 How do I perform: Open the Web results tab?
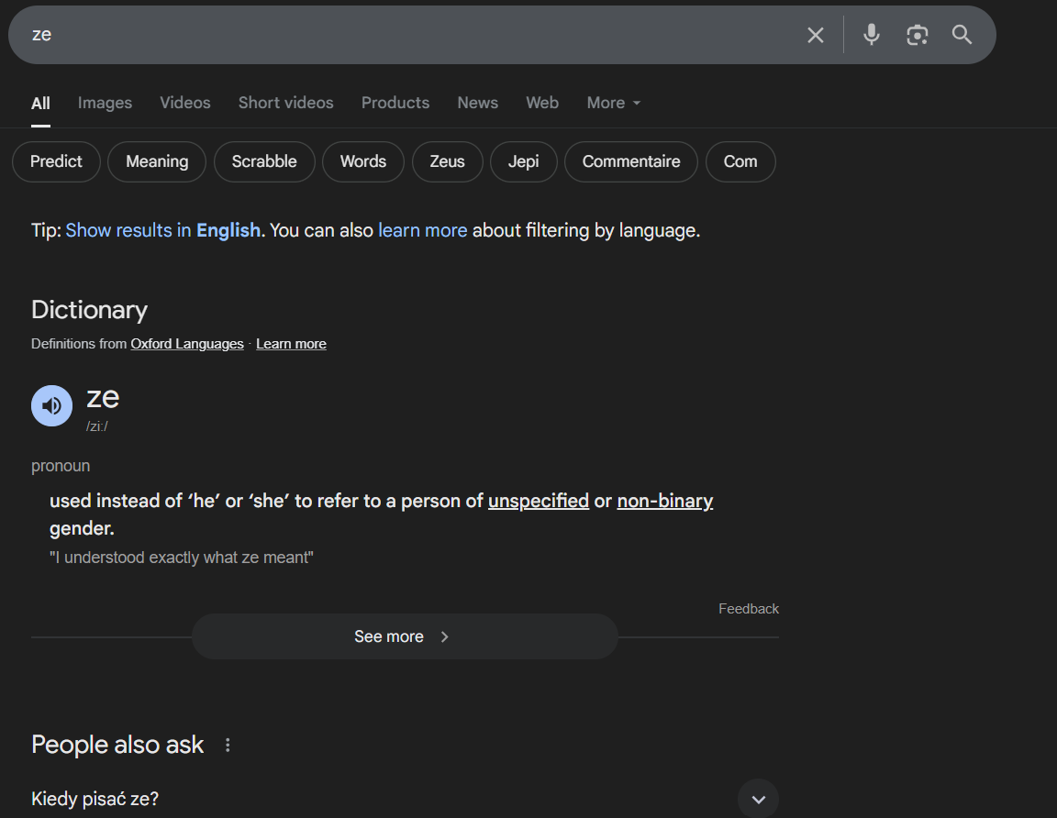point(542,103)
